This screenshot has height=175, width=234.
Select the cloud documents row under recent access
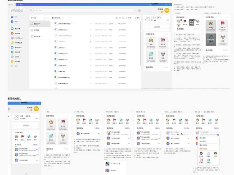(40, 30)
